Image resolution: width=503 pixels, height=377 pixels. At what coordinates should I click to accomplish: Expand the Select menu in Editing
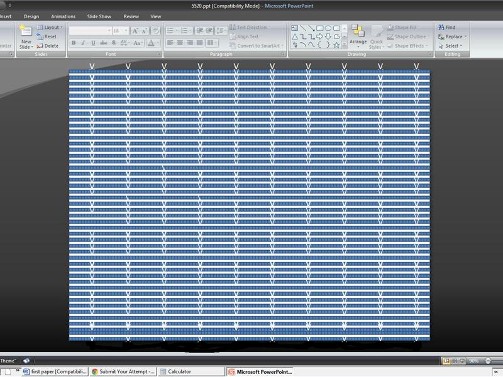click(x=450, y=46)
